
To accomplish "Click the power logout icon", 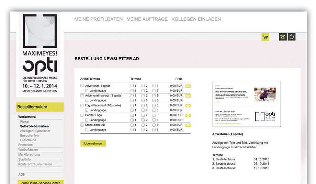I will [x=292, y=37].
